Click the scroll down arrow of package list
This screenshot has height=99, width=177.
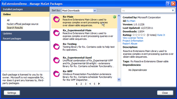pyautogui.click(x=119, y=79)
